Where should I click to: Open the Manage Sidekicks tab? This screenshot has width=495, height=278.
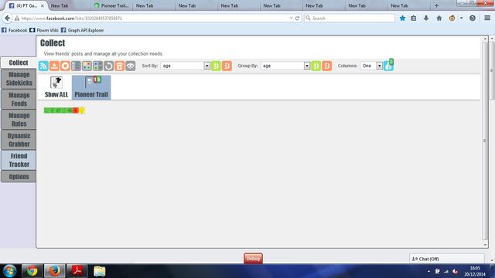pyautogui.click(x=19, y=79)
